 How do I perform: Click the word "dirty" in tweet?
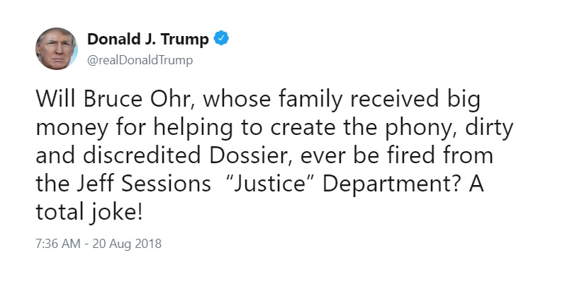point(489,128)
